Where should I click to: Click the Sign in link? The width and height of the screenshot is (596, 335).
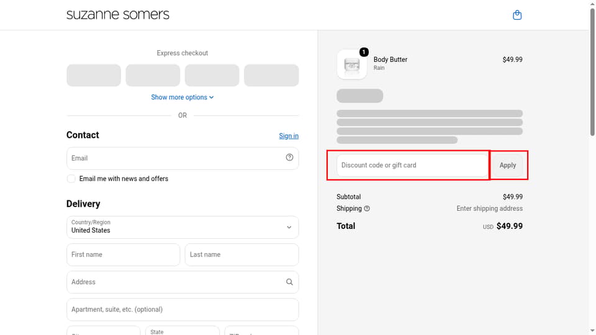point(289,136)
